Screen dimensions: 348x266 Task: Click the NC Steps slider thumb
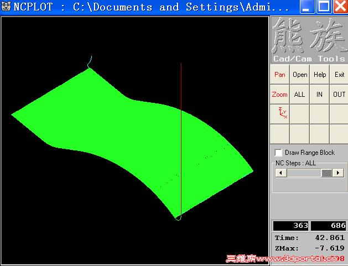click(326, 173)
